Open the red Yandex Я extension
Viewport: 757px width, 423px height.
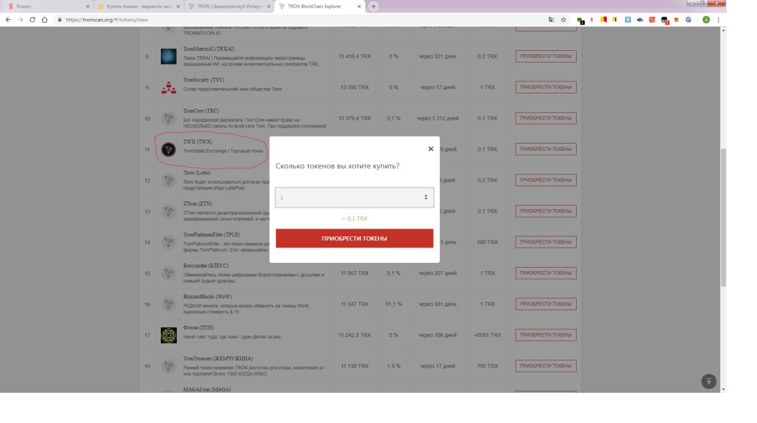point(591,19)
